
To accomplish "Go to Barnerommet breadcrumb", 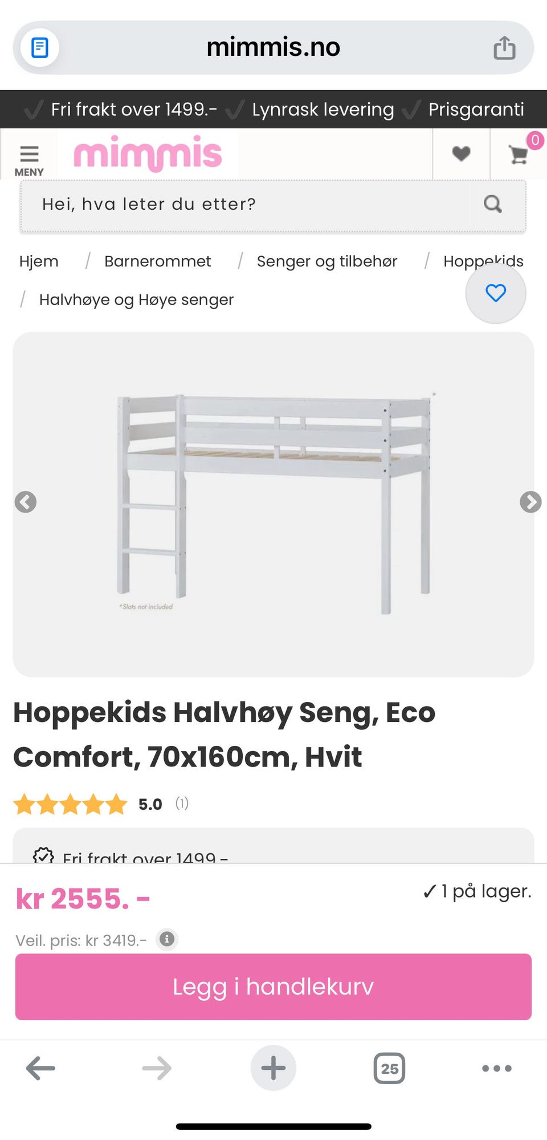I will coord(157,261).
